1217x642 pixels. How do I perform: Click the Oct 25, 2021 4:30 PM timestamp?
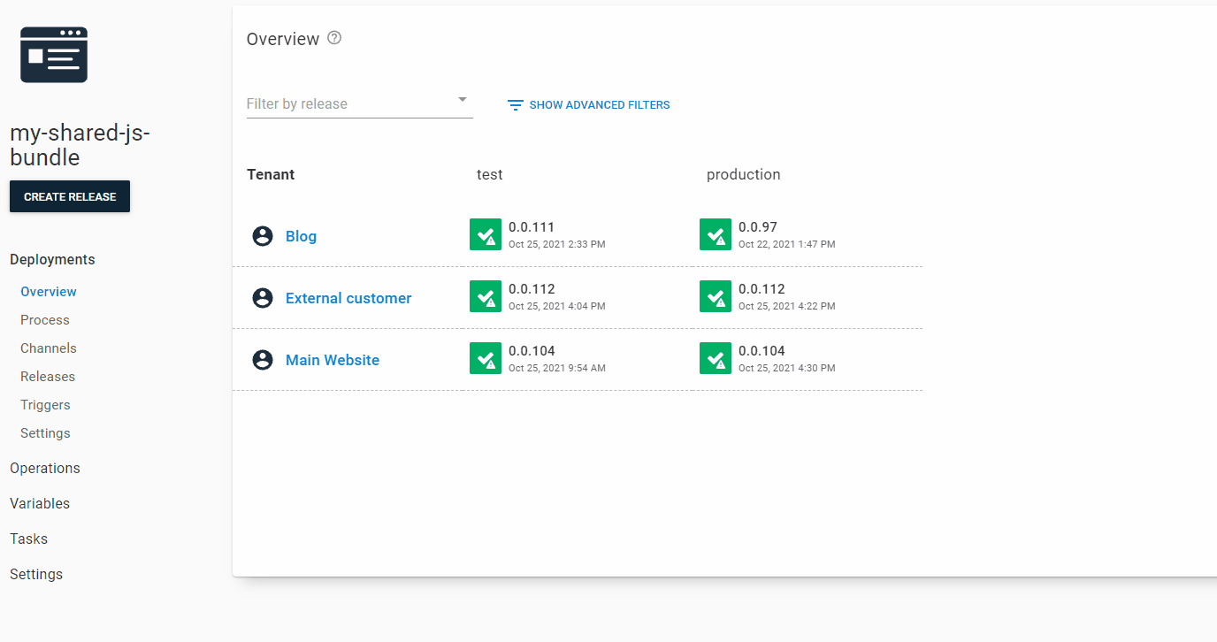coord(787,368)
